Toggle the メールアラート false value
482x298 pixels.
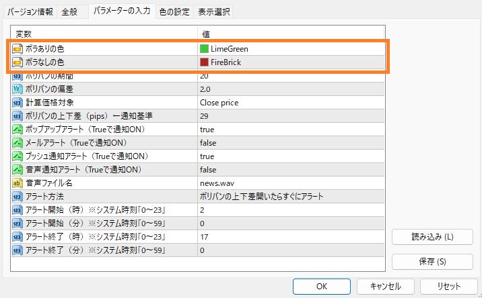tap(208, 143)
